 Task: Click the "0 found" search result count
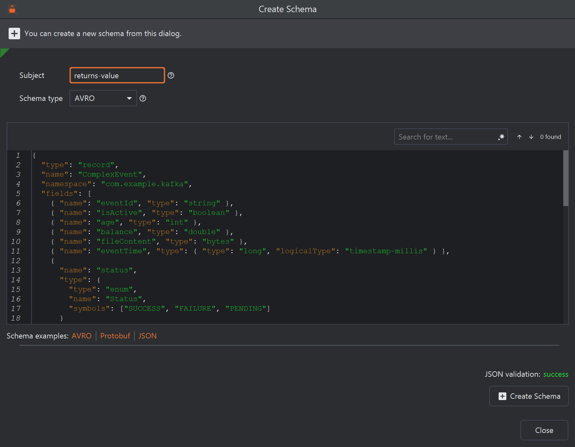click(550, 137)
